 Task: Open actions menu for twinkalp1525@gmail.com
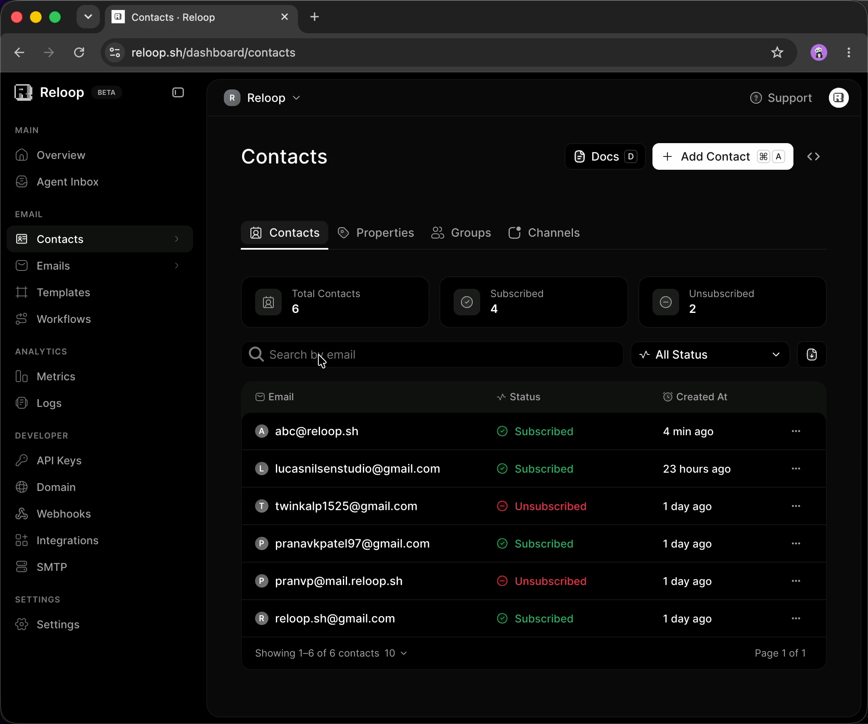pos(796,506)
